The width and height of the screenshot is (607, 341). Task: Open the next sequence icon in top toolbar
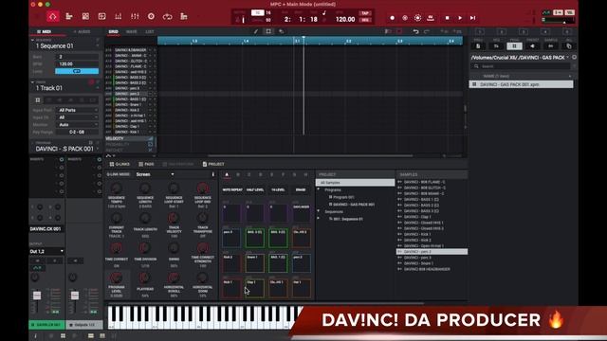pyautogui.click(x=184, y=17)
